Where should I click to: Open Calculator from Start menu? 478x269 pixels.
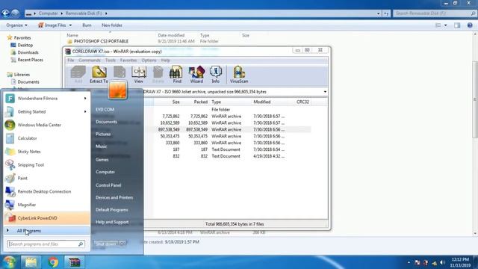(x=46, y=138)
